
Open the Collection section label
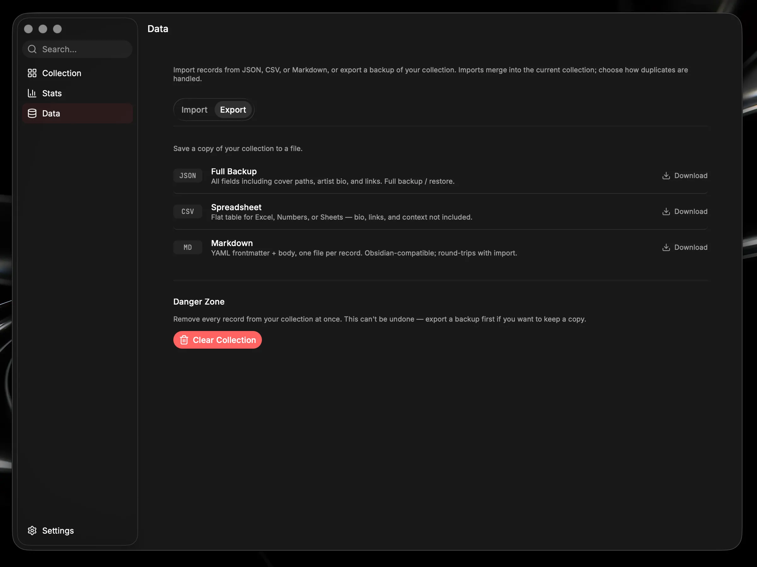tap(61, 73)
